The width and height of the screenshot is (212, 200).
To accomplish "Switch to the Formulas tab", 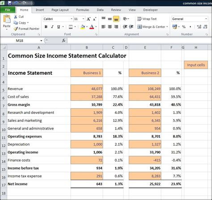I will pos(83,10).
